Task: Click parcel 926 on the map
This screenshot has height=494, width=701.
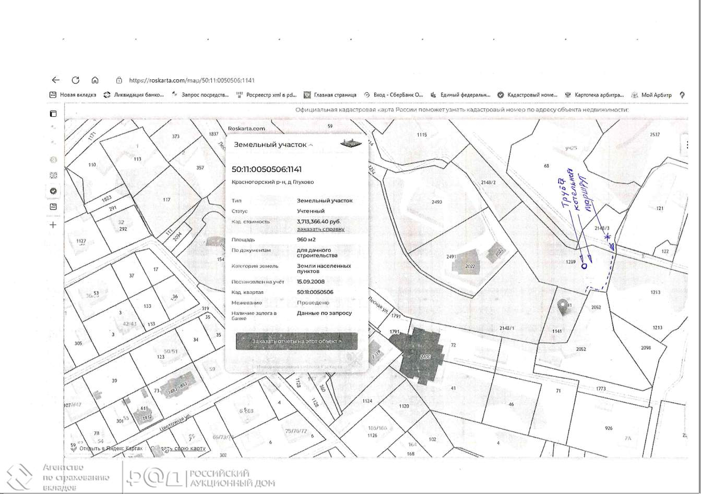Action: [x=609, y=428]
